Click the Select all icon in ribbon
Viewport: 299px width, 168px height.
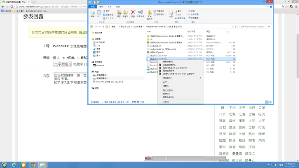(x=189, y=11)
